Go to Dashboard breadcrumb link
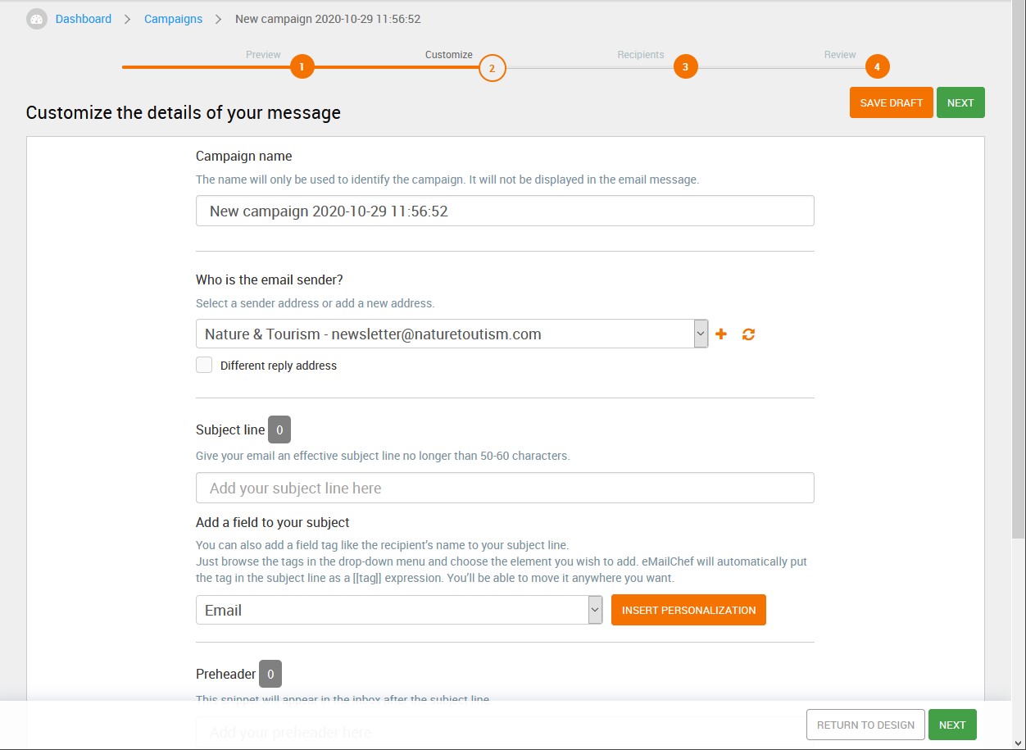 (84, 19)
